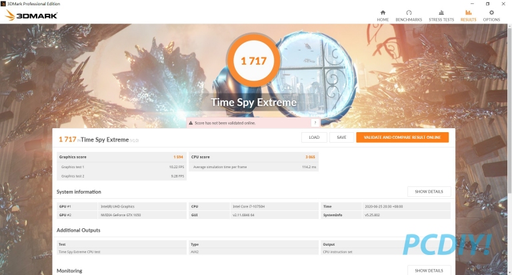The height and width of the screenshot is (275, 512).
Task: Open the question mark help button
Action: pyautogui.click(x=315, y=123)
